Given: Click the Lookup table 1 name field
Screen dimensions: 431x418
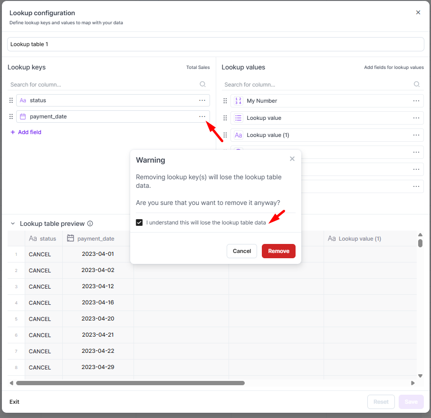Looking at the screenshot, I should pyautogui.click(x=215, y=44).
